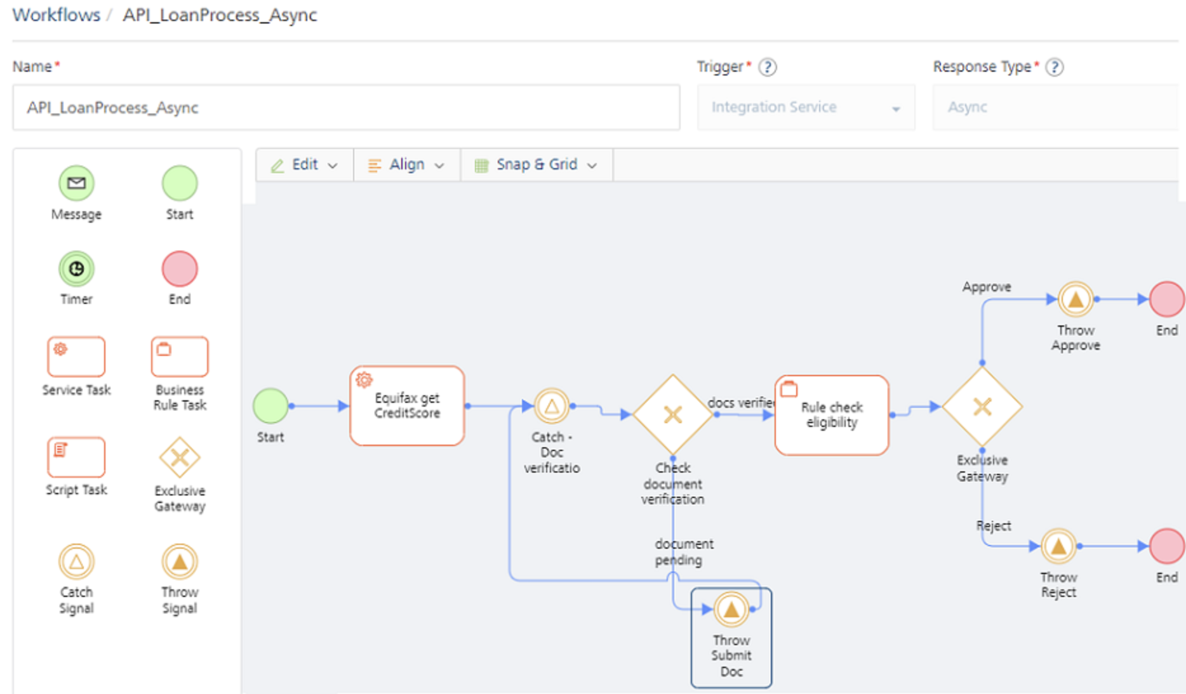This screenshot has width=1186, height=694.
Task: Select the Script Task palette icon
Action: [76, 457]
